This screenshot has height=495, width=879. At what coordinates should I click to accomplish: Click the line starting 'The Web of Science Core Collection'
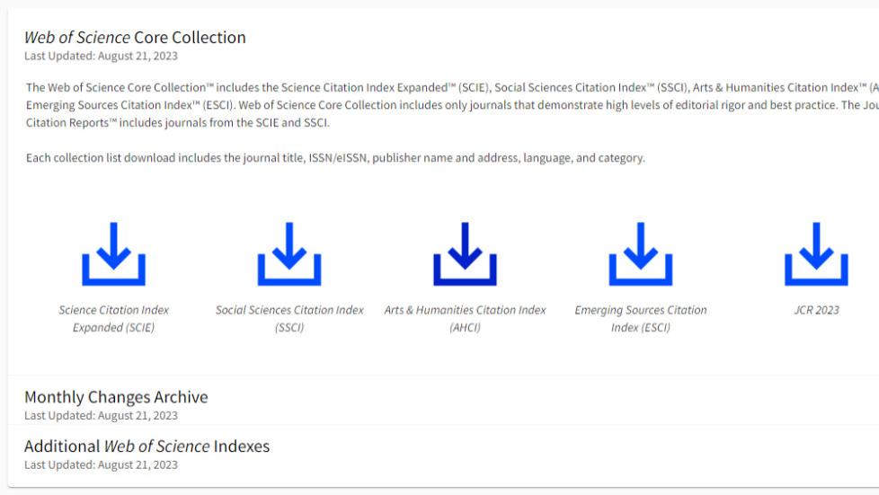tap(452, 88)
